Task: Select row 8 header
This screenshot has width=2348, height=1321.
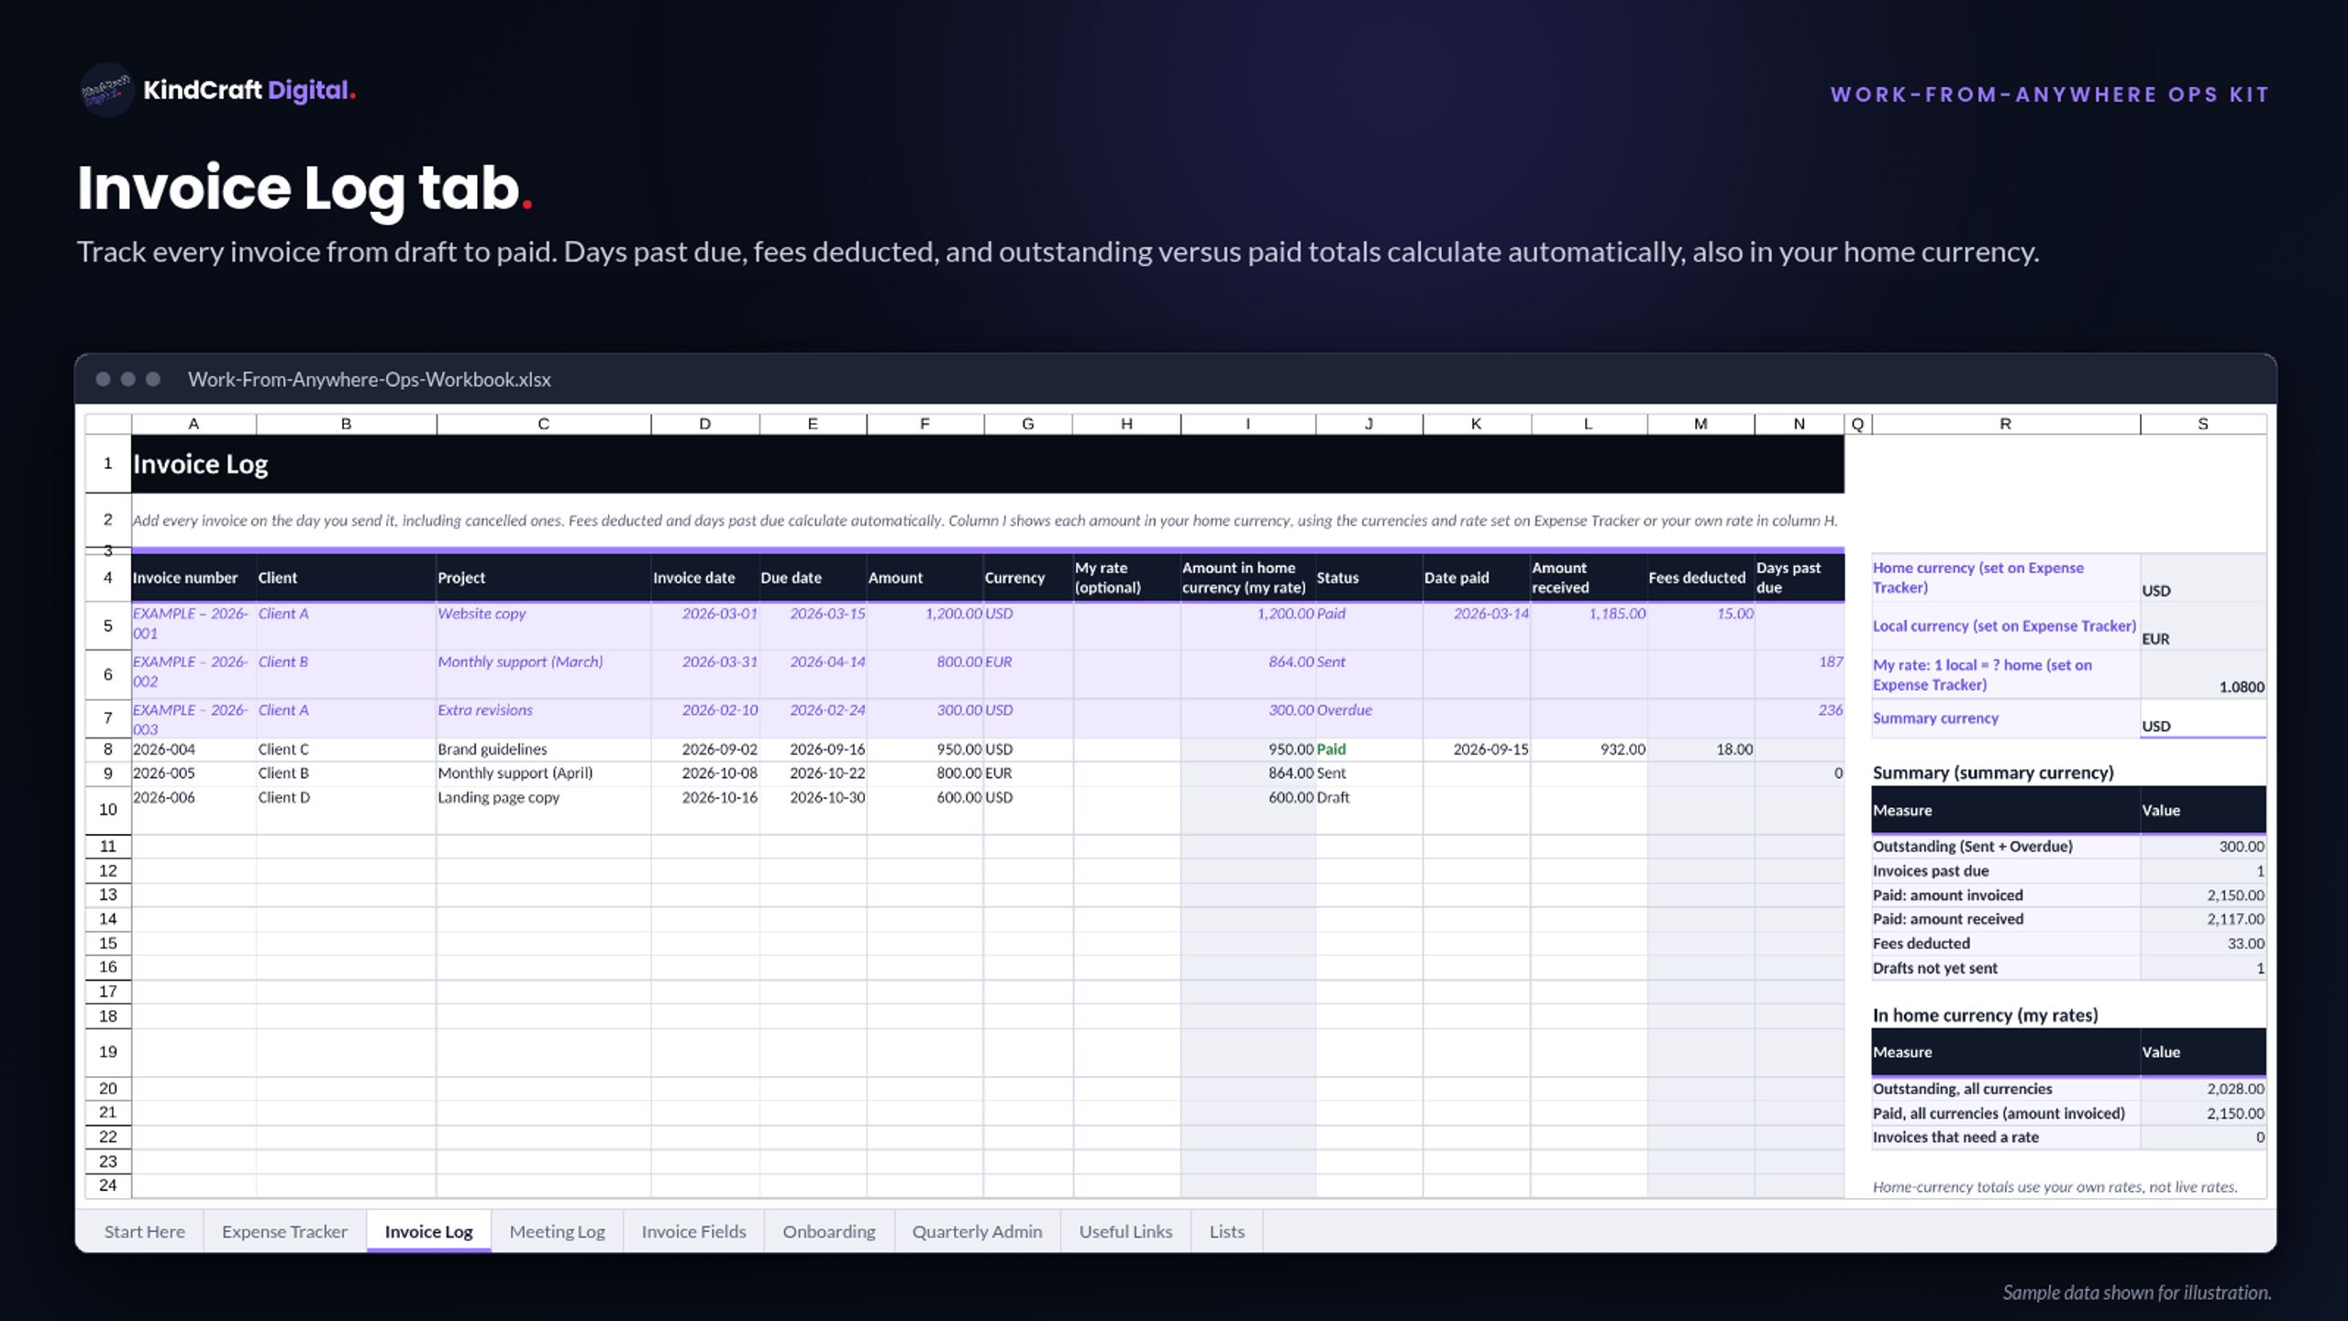Action: click(x=108, y=749)
